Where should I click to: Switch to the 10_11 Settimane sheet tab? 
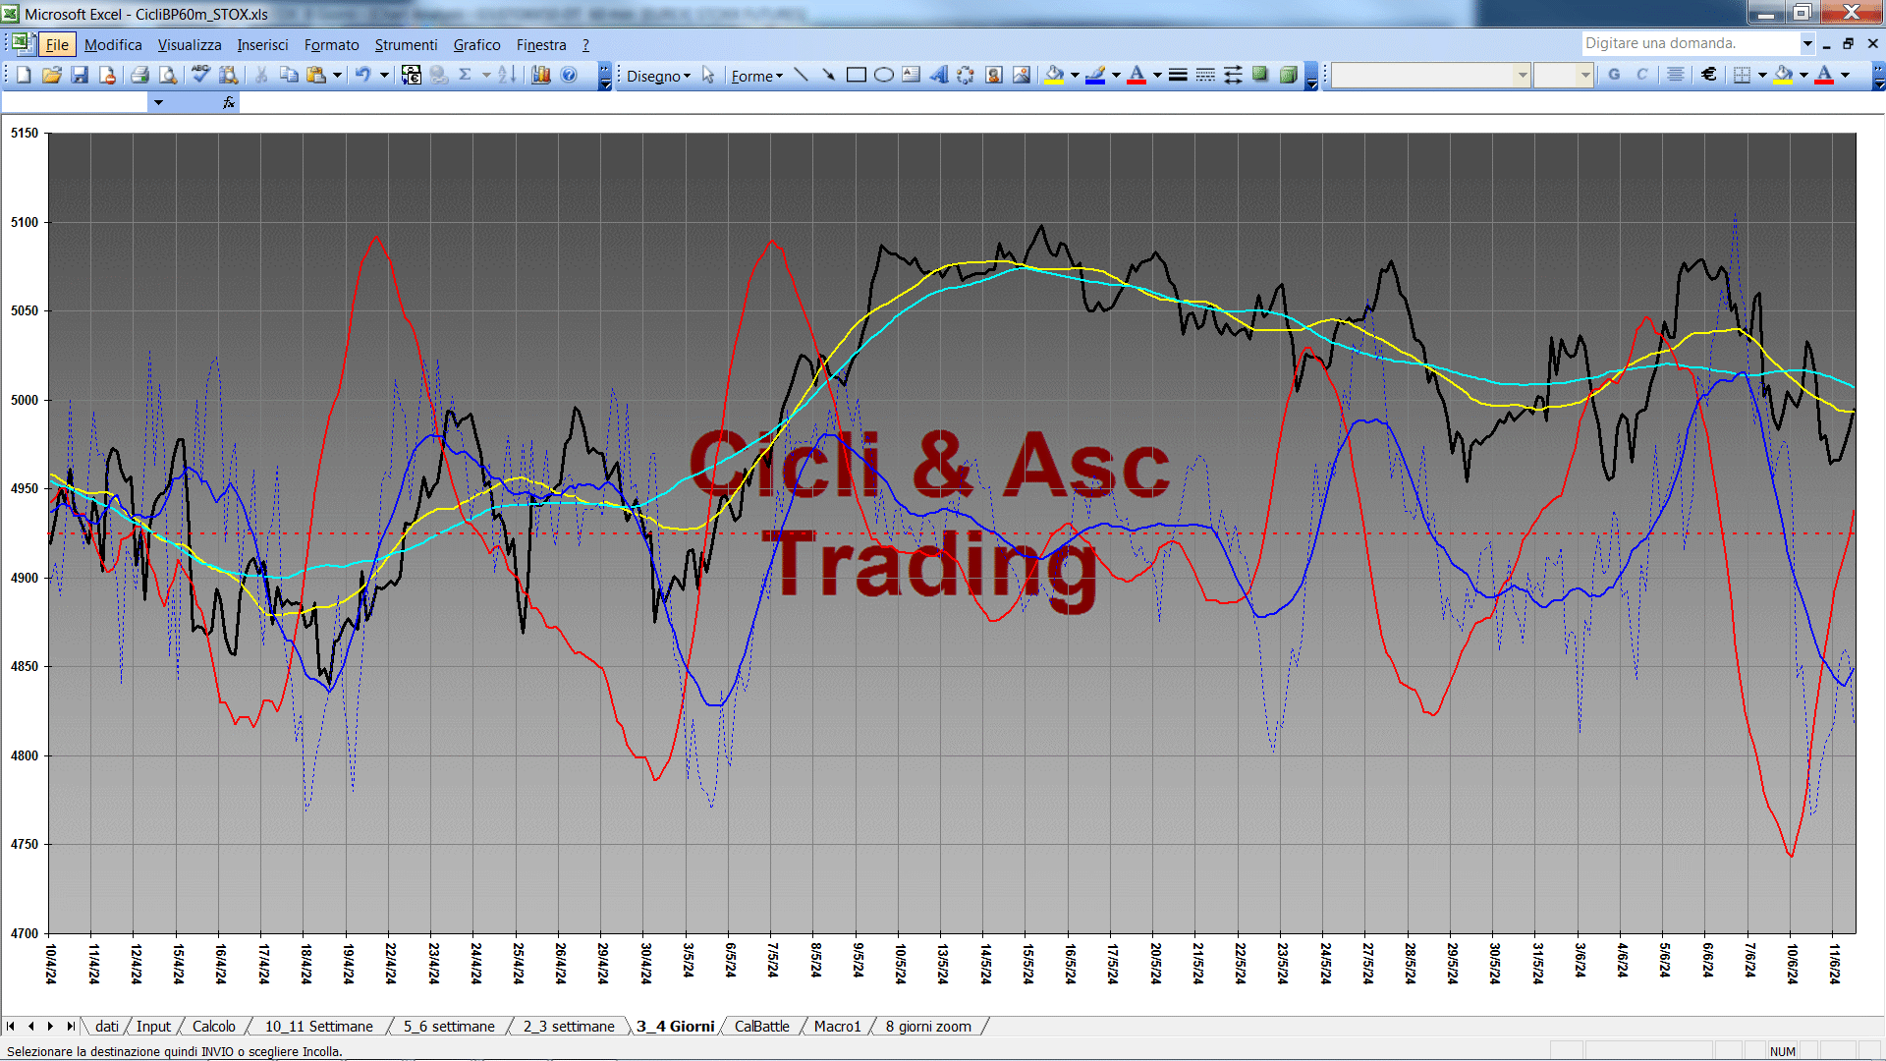click(318, 1027)
